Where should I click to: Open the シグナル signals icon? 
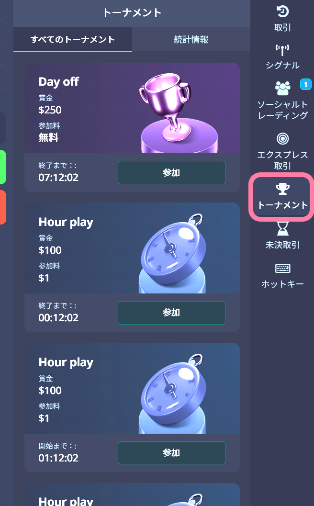[282, 50]
